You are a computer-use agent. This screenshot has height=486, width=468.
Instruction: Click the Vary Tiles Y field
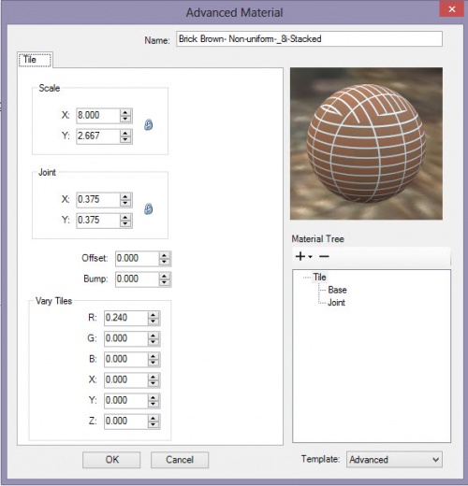click(125, 401)
